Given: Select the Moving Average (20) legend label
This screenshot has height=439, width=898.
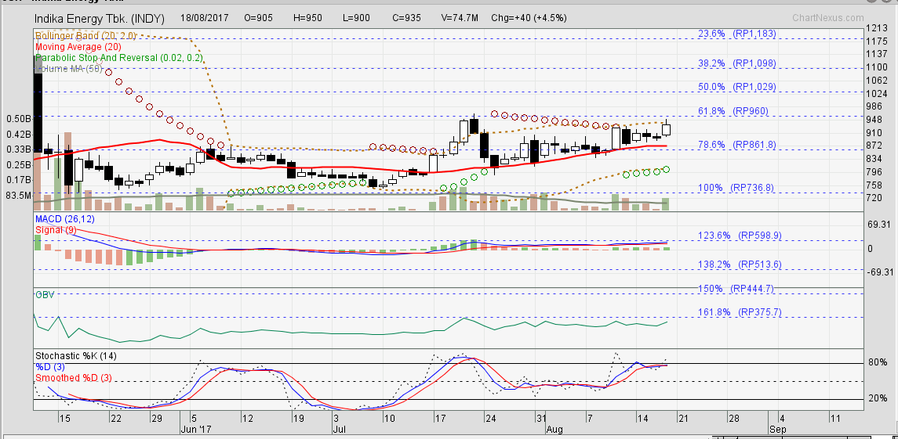Looking at the screenshot, I should pyautogui.click(x=77, y=46).
